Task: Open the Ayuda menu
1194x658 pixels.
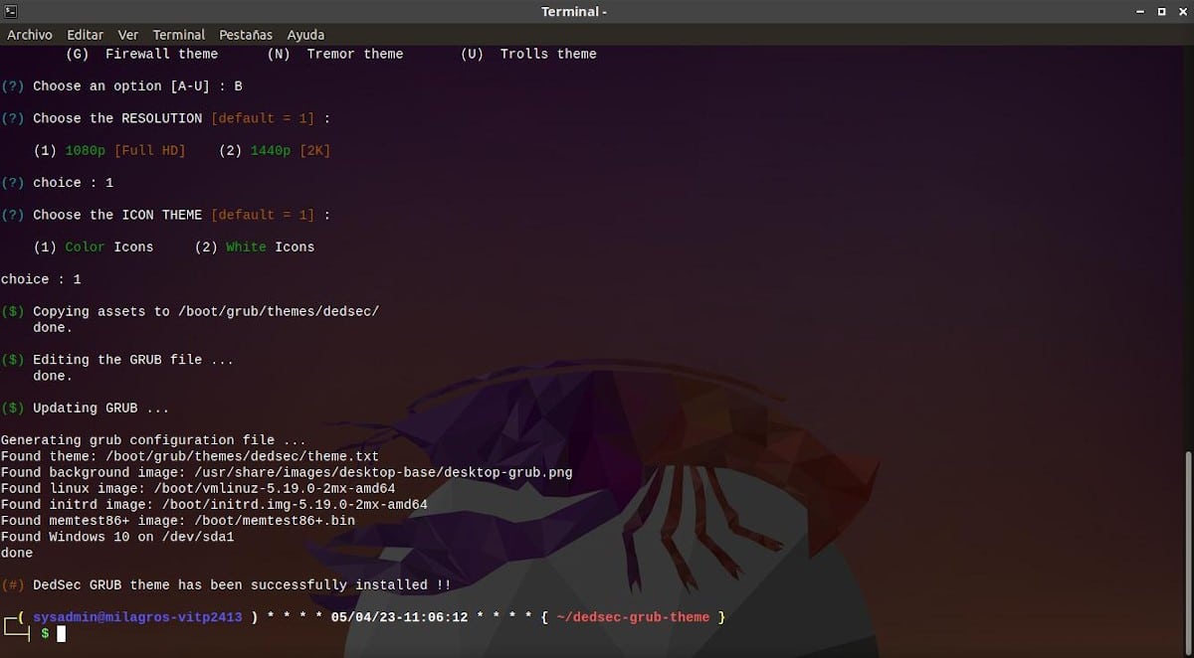Action: point(305,35)
